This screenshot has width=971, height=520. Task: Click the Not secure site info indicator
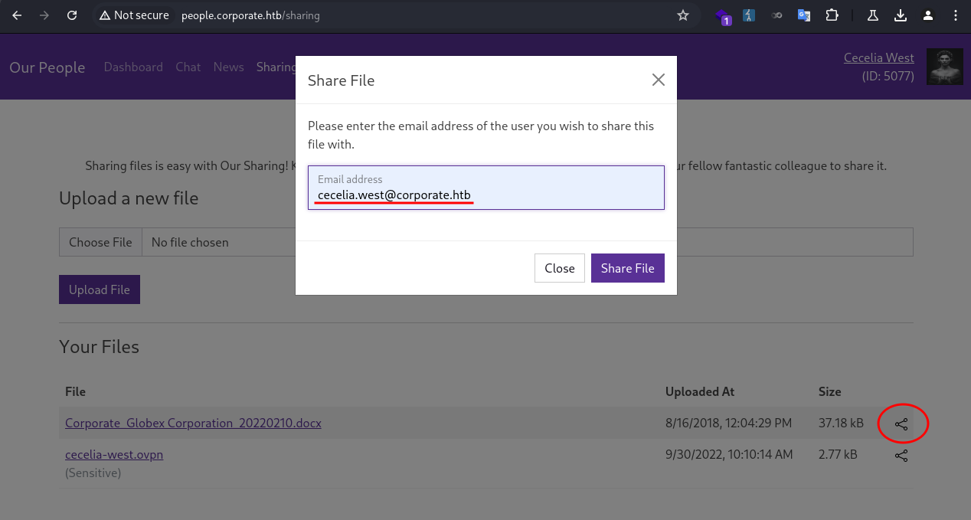134,15
